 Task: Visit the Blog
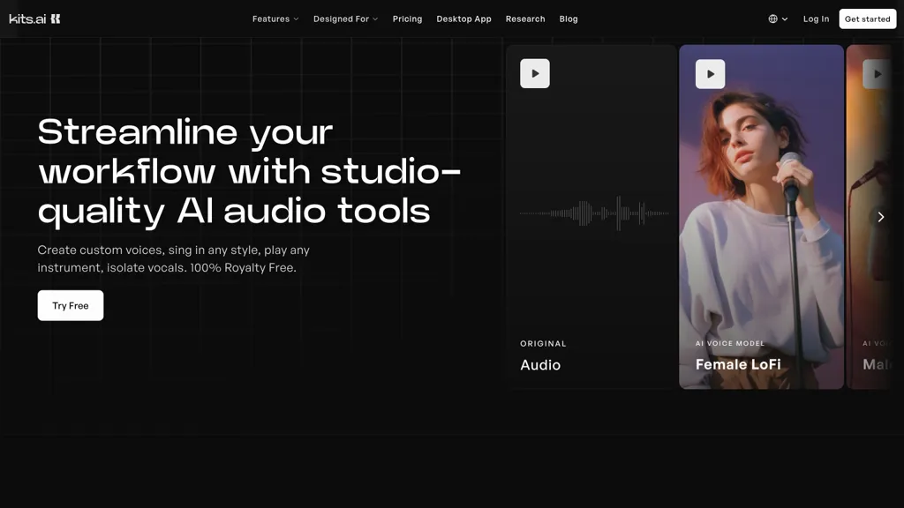[569, 19]
